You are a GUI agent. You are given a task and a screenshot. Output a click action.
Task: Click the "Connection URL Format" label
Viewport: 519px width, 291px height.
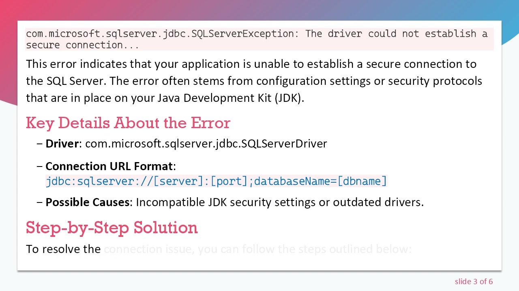[109, 166]
